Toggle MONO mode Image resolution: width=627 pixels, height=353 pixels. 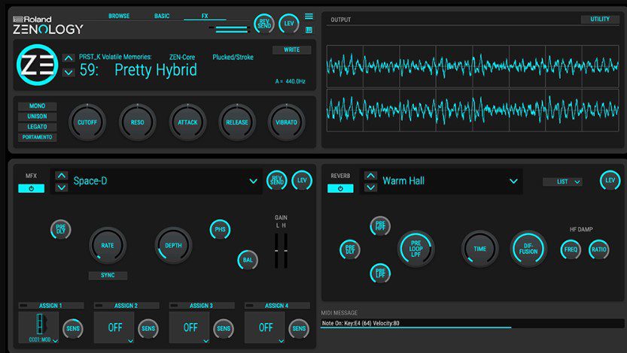[x=37, y=106]
